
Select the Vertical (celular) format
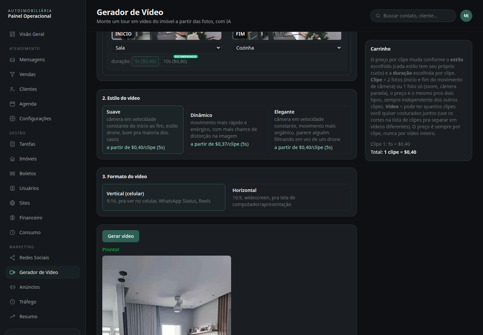pyautogui.click(x=164, y=197)
